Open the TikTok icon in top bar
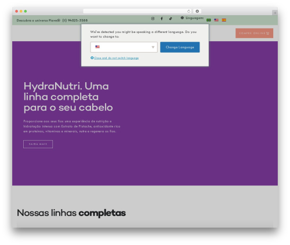 click(x=171, y=19)
